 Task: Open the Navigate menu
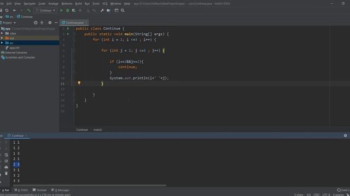(x=30, y=4)
